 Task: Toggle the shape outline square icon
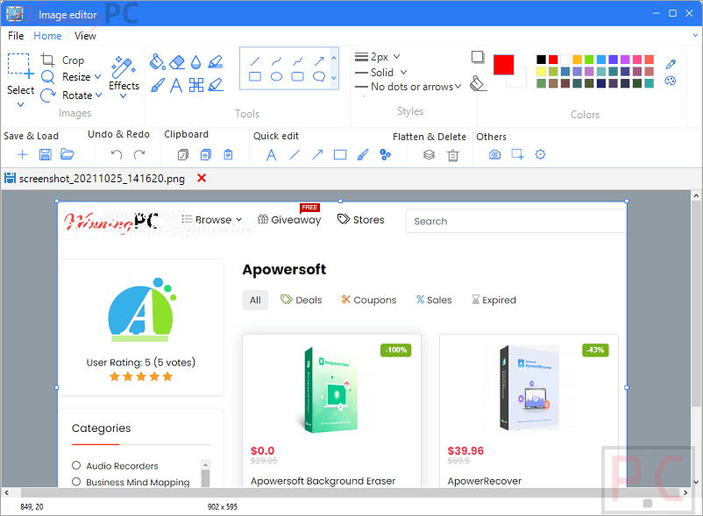point(478,57)
